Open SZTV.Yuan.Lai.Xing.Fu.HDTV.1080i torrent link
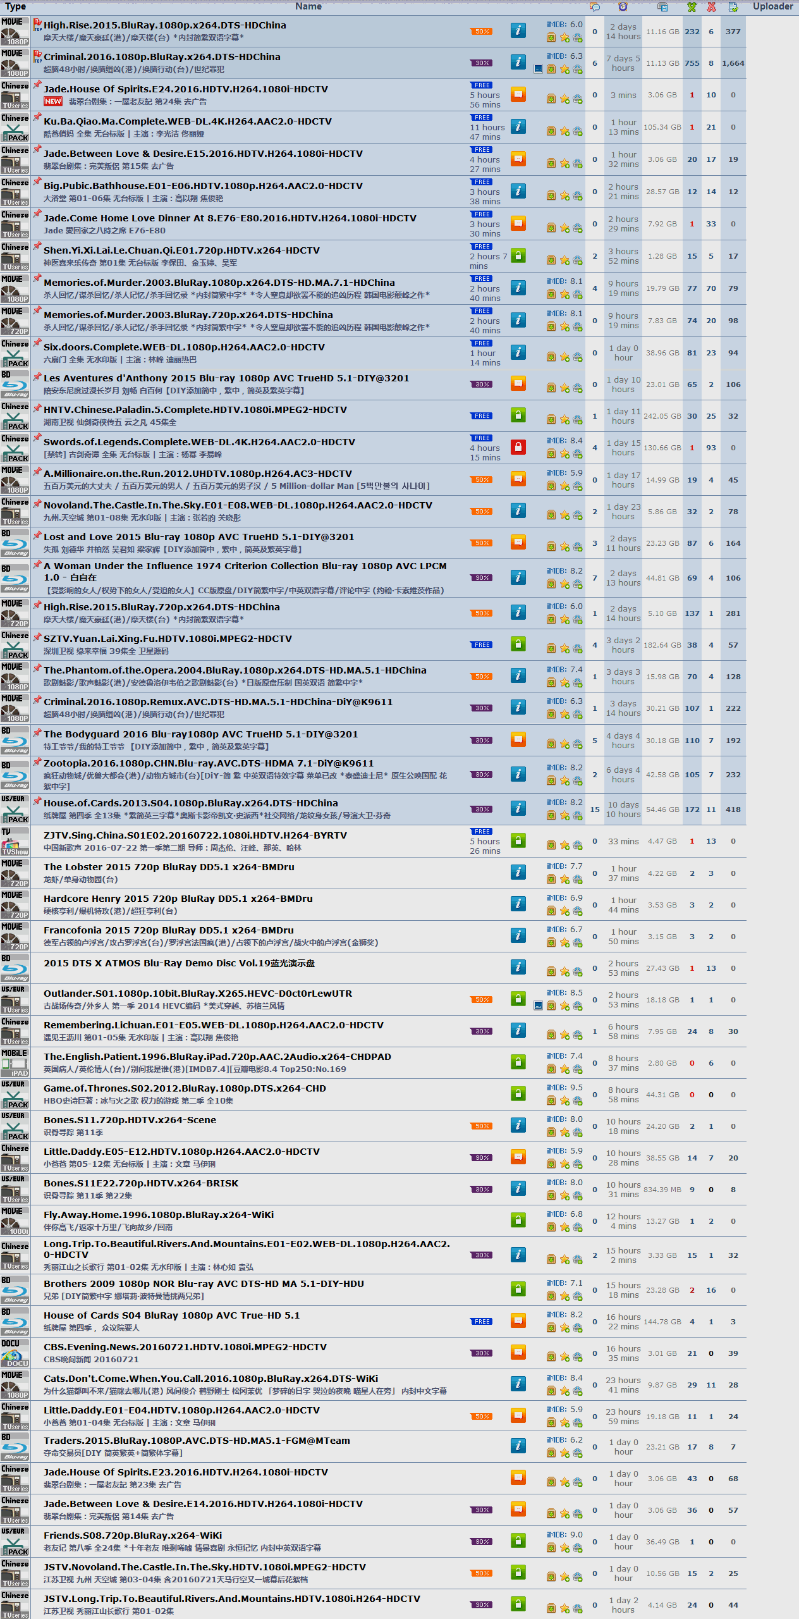 click(168, 639)
